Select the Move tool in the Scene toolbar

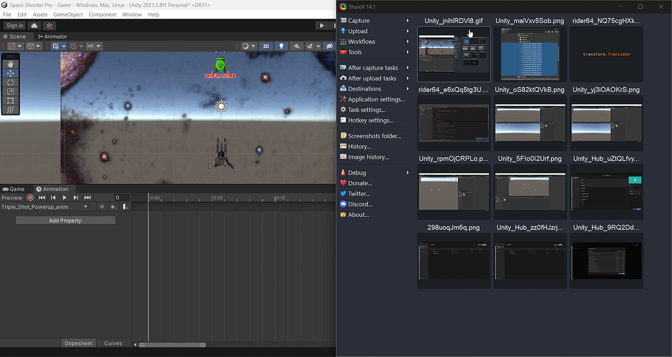click(11, 73)
